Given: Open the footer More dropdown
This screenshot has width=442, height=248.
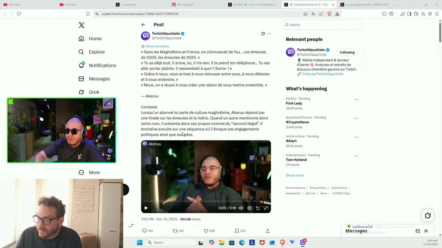Looking at the screenshot, I should [x=324, y=194].
